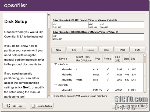The image size is (150, 112).
Task: Select the /dev/sda2 swap row
Action: point(97,75)
